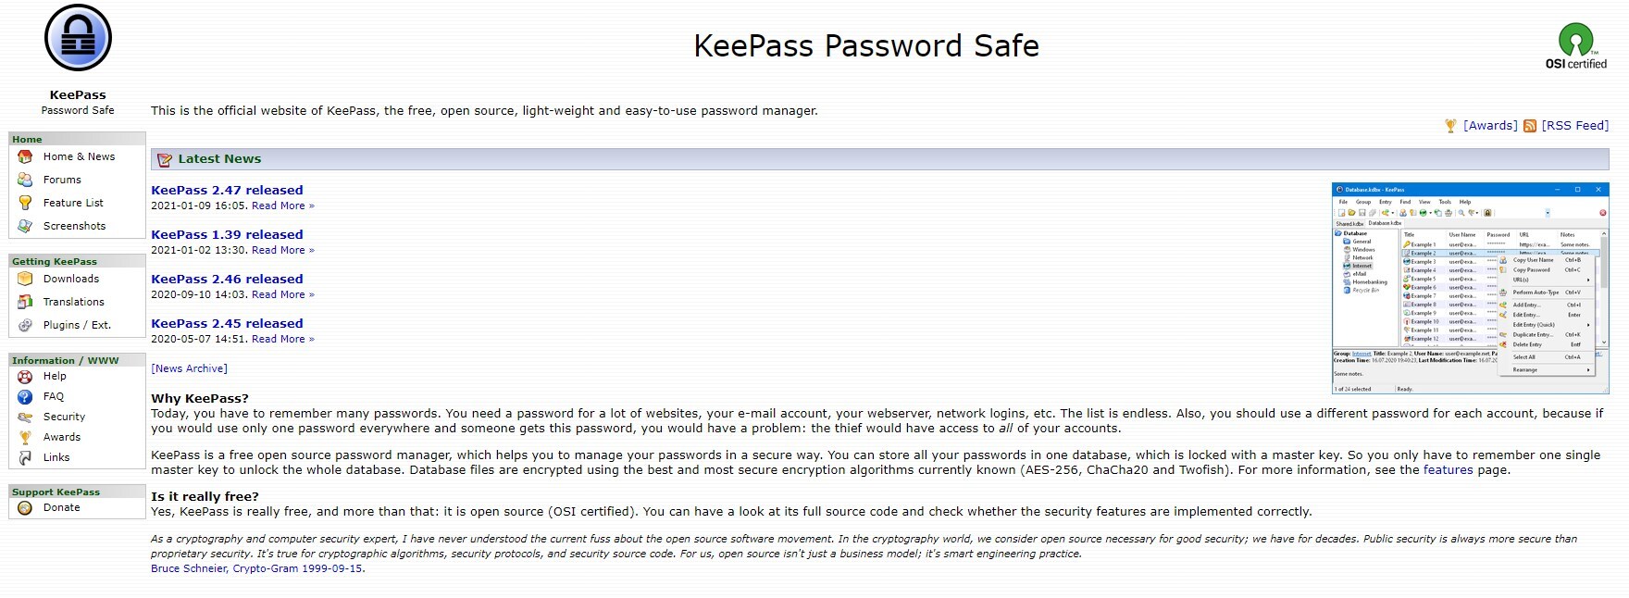
Task: Click the Downloads package icon
Action: [x=25, y=279]
